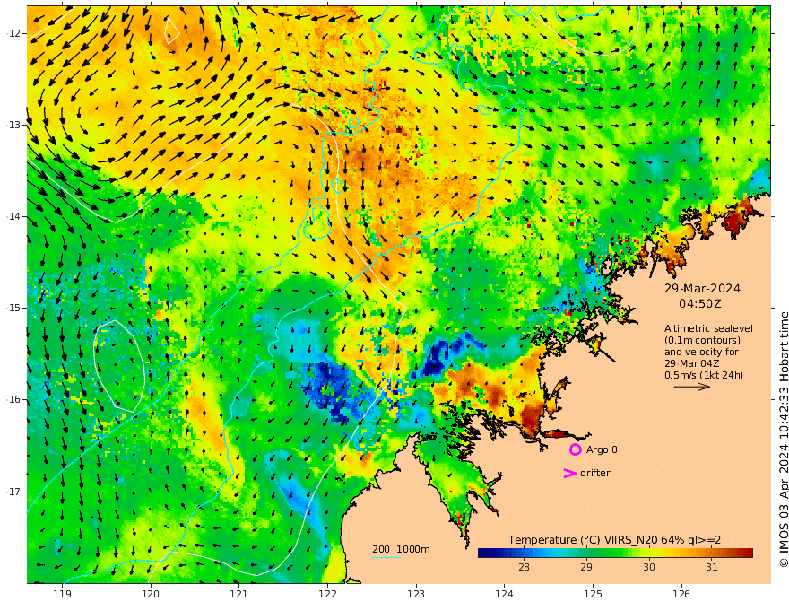Click longitude axis label 123
The width and height of the screenshot is (789, 610).
(416, 595)
